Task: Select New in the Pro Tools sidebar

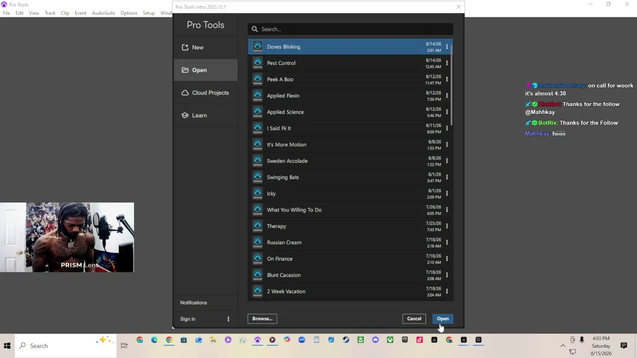Action: 206,47
